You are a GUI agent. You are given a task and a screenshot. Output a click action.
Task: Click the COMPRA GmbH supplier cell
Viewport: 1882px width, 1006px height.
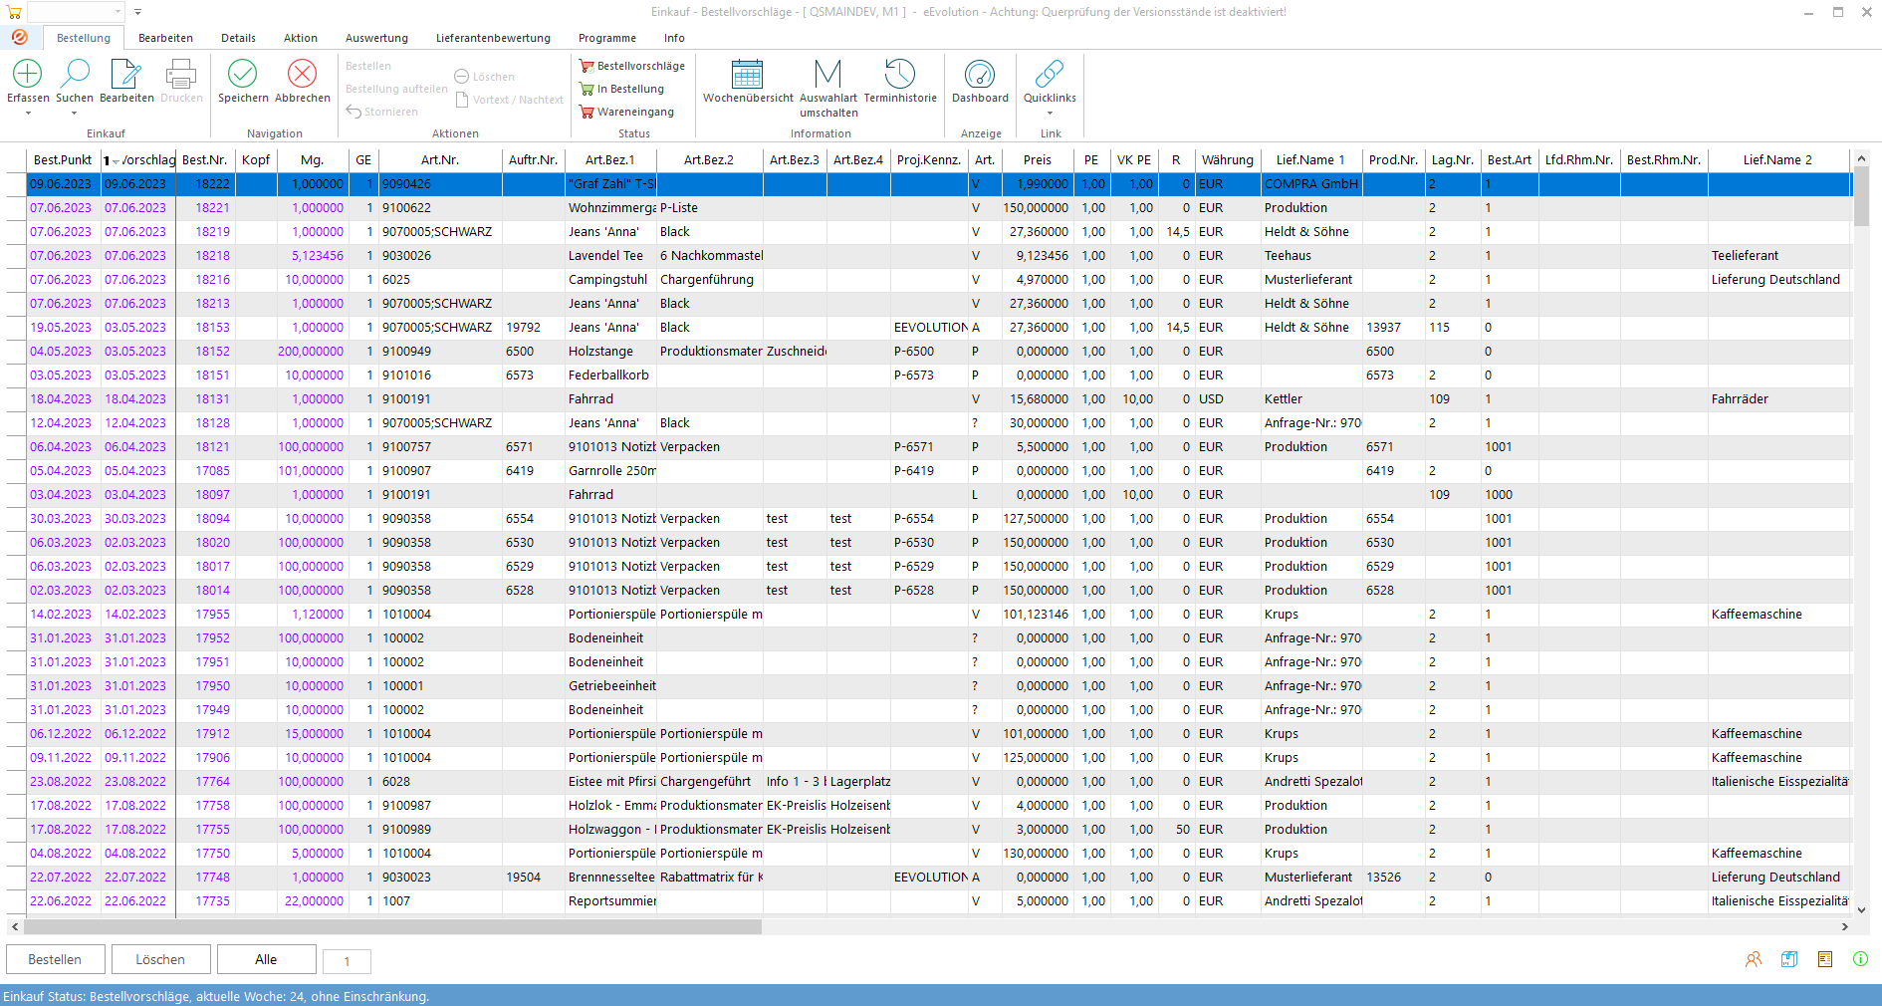pos(1310,184)
